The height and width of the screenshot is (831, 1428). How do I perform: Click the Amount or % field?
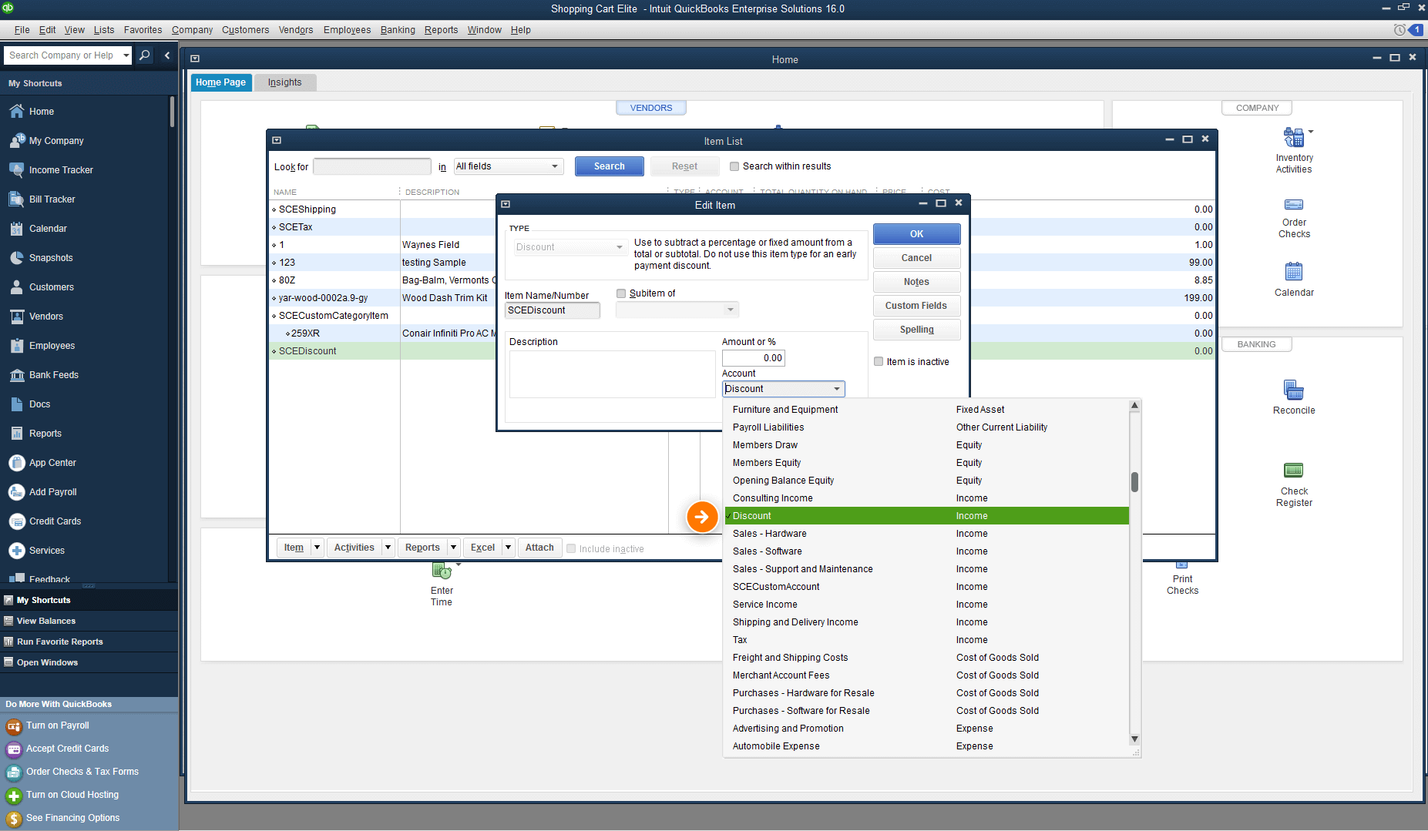753,358
